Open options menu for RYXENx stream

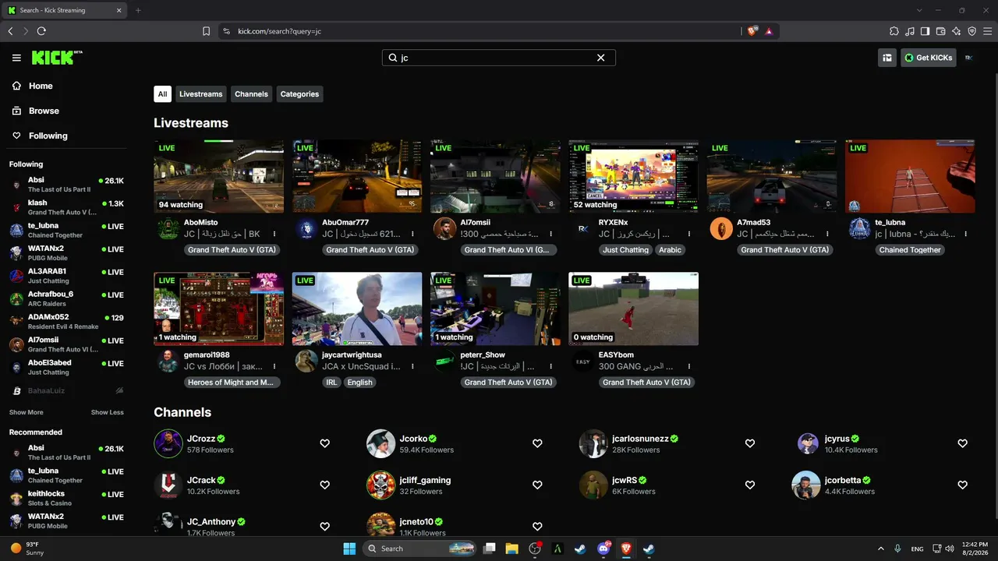tap(689, 234)
